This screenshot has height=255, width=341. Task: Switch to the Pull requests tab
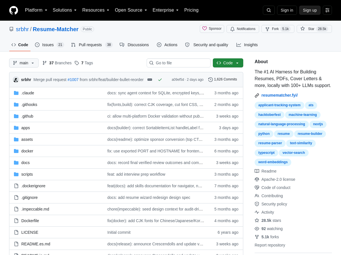click(92, 45)
